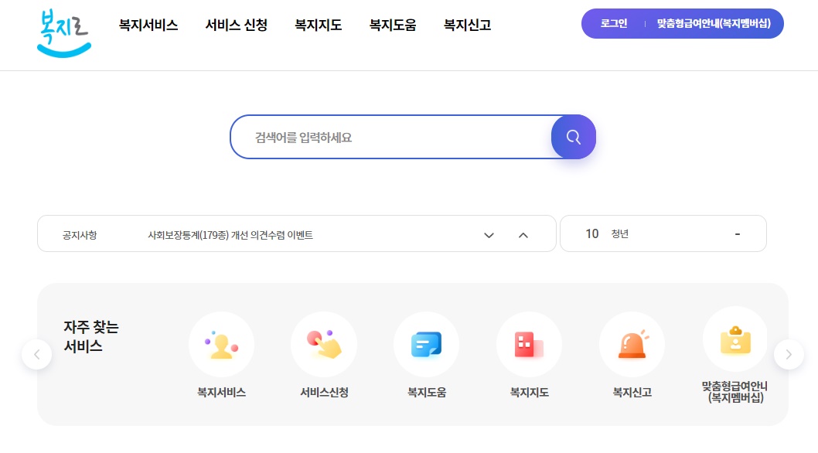
Task: Select the 복지서비스 menu item
Action: 148,25
